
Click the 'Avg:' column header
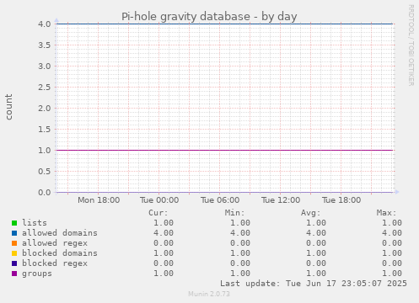(310, 213)
